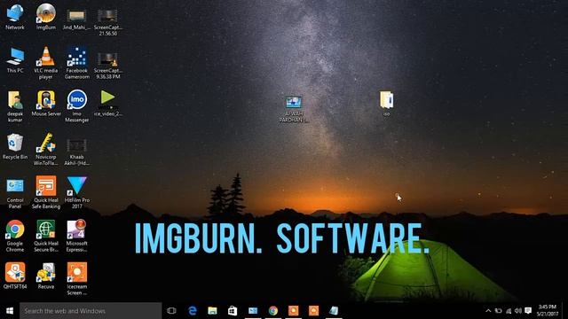This screenshot has width=568, height=319.
Task: Select the This PC icon
Action: [x=15, y=60]
